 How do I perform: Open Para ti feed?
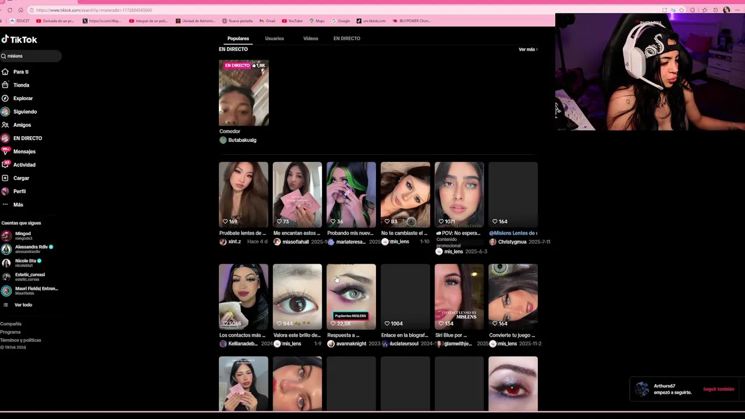[16, 72]
